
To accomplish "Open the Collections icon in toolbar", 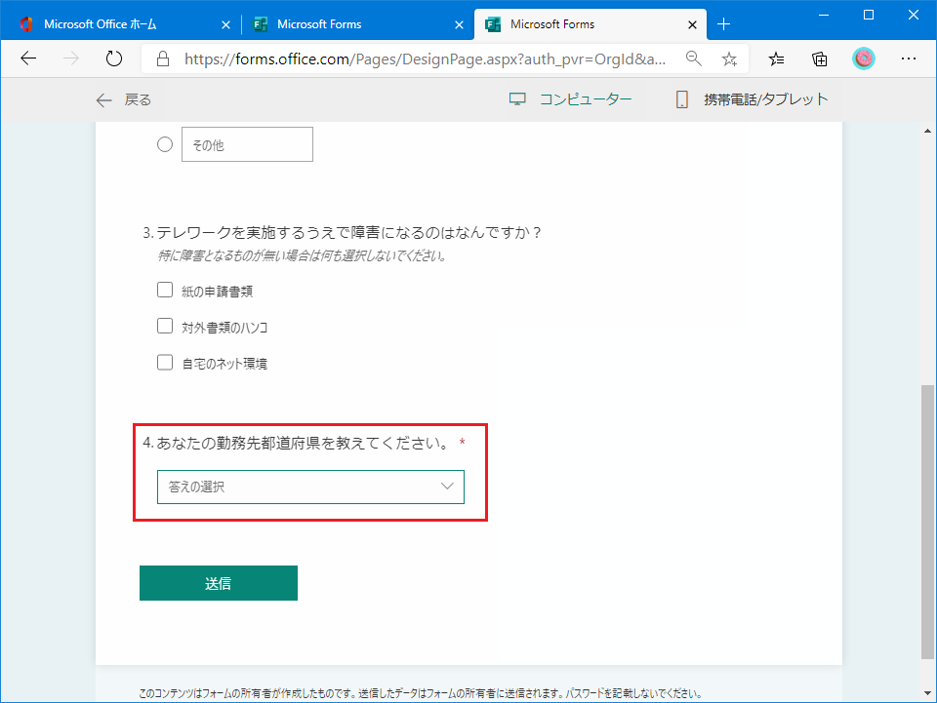I will point(820,59).
